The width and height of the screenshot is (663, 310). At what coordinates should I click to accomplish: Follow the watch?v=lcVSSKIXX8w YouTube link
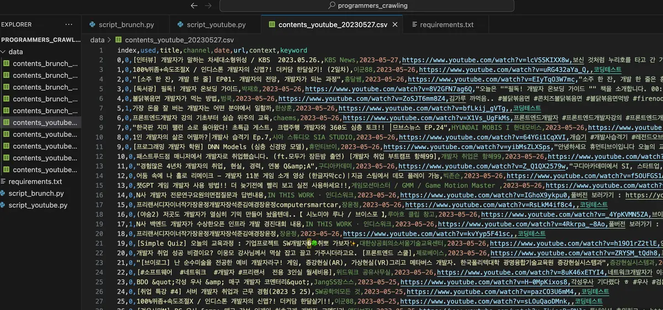(x=486, y=60)
